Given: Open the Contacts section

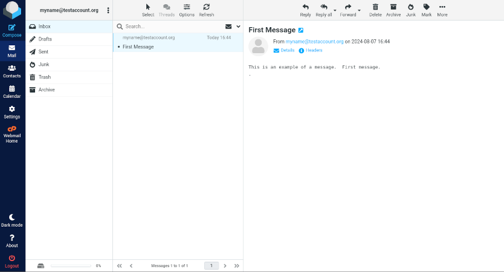Looking at the screenshot, I should [x=12, y=71].
